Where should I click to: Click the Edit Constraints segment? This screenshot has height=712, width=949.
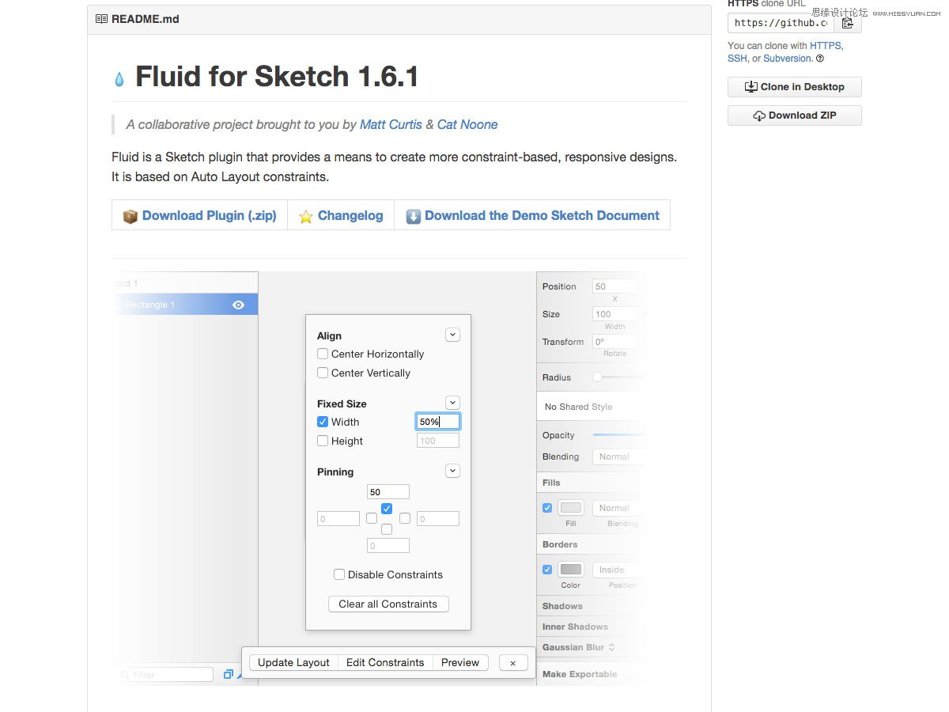point(385,662)
